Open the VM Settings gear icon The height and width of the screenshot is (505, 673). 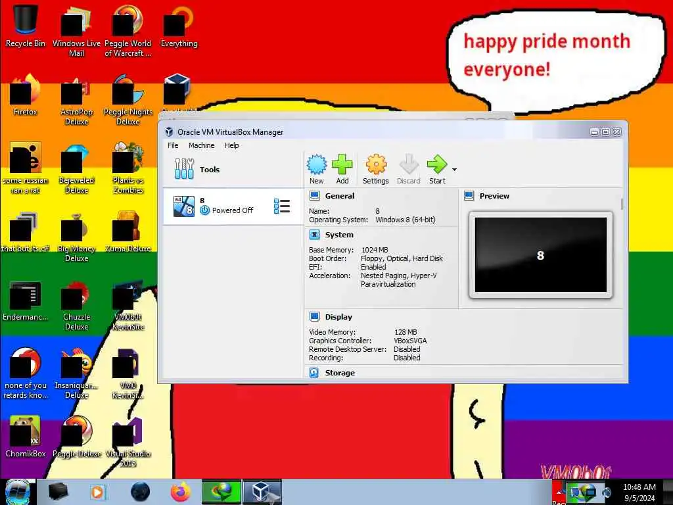[375, 169]
